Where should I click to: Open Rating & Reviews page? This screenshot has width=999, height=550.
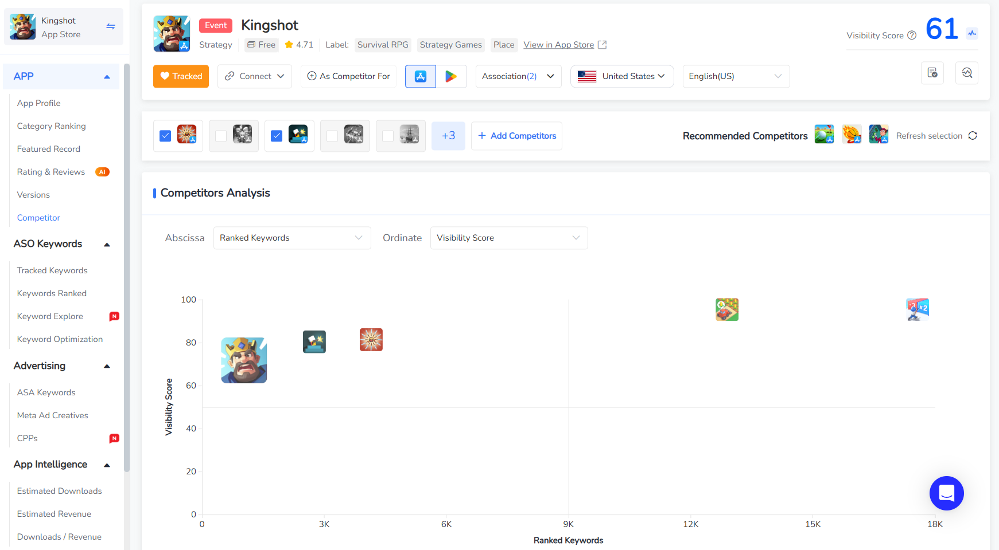coord(50,172)
